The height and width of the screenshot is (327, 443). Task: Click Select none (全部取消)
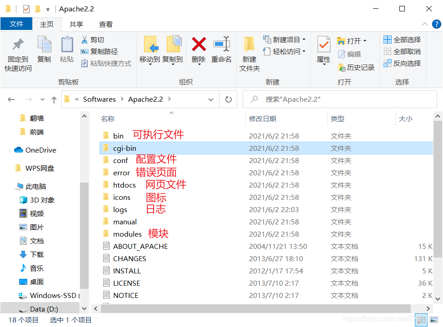[402, 52]
